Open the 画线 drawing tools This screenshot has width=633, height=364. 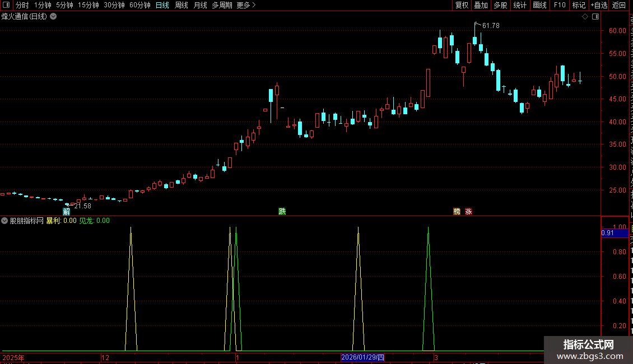[x=539, y=5]
